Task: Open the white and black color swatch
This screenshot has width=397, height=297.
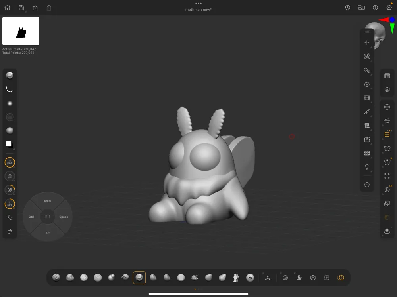Action: pyautogui.click(x=10, y=145)
